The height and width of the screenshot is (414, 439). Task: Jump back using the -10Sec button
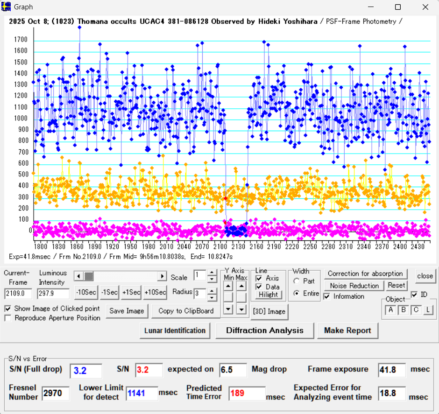[85, 292]
